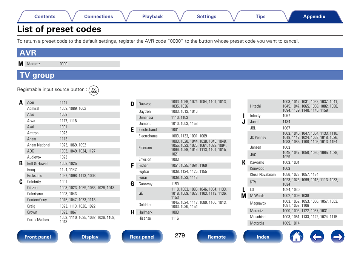Click the Audiovox row

pyautogui.click(x=72, y=157)
